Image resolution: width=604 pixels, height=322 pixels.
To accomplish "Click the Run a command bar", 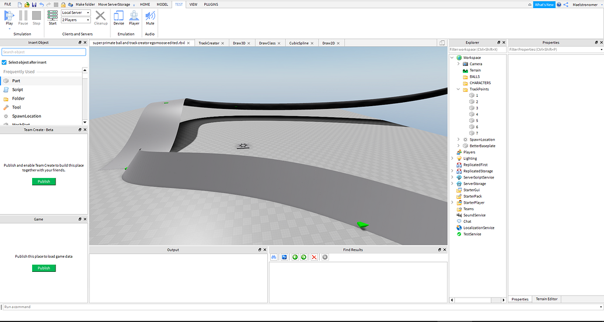I will tap(302, 307).
